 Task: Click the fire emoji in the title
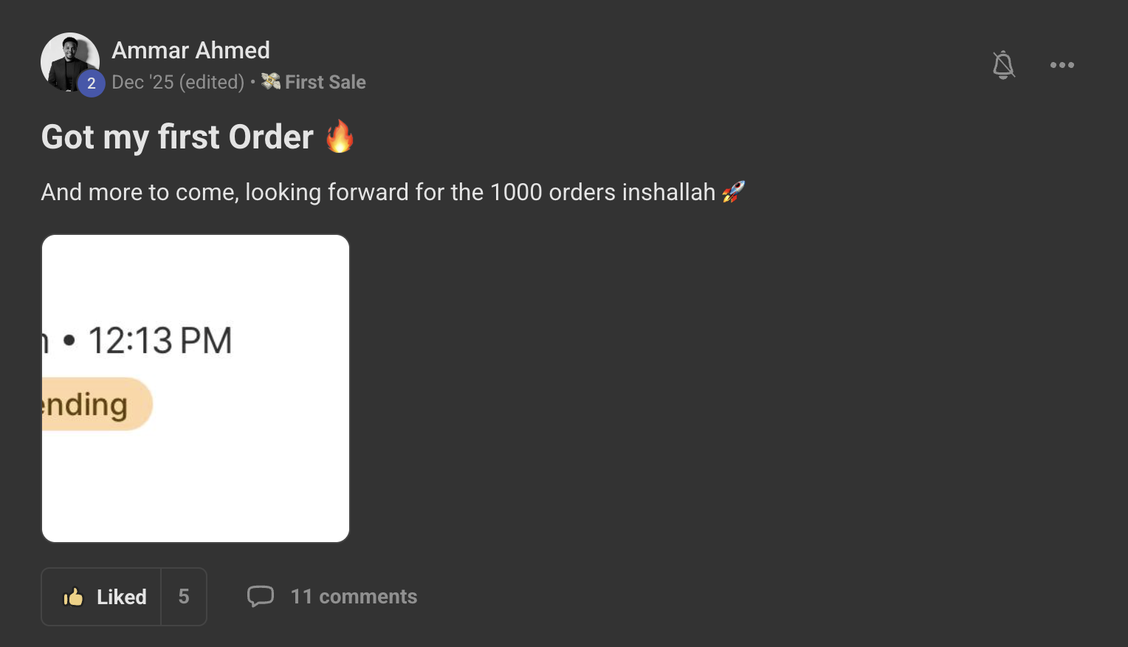coord(340,137)
